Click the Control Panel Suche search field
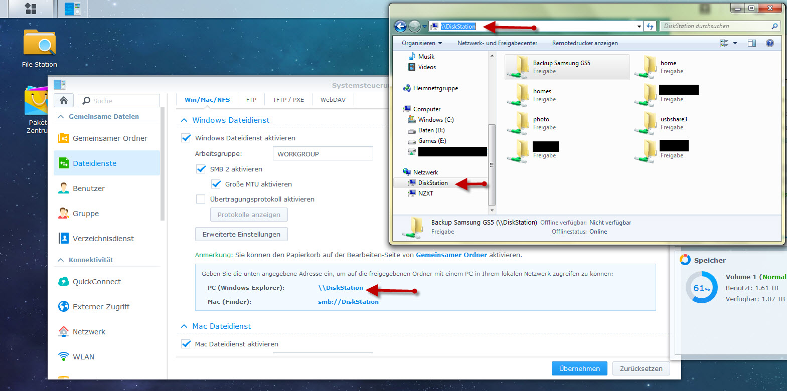The image size is (787, 391). [119, 100]
